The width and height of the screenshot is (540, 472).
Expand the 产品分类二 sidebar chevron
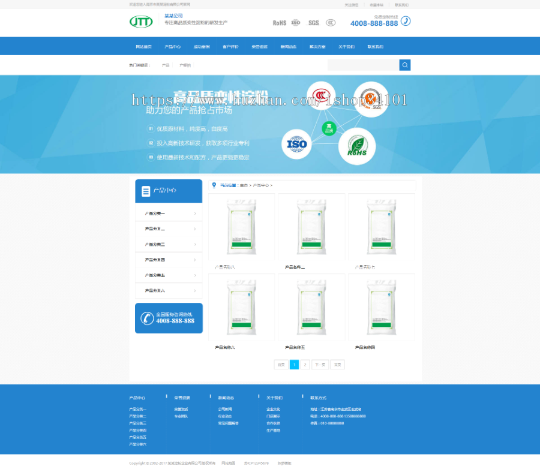(195, 229)
